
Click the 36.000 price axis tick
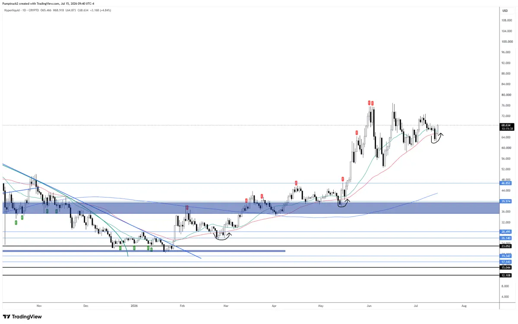point(506,211)
